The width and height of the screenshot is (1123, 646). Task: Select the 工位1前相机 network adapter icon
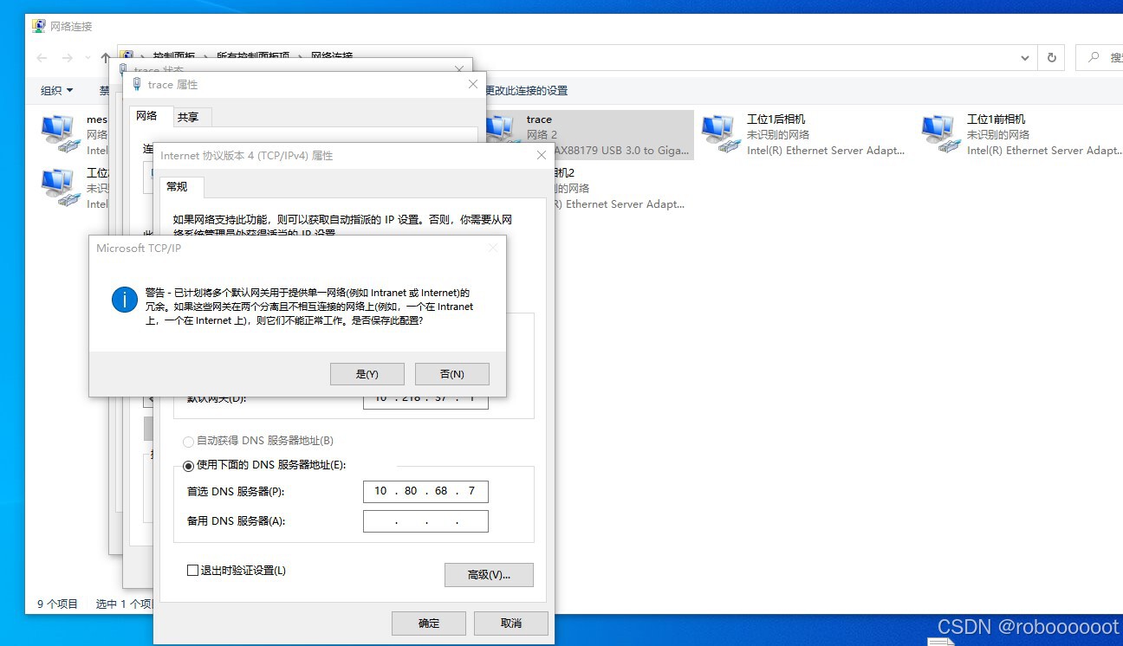coord(941,134)
